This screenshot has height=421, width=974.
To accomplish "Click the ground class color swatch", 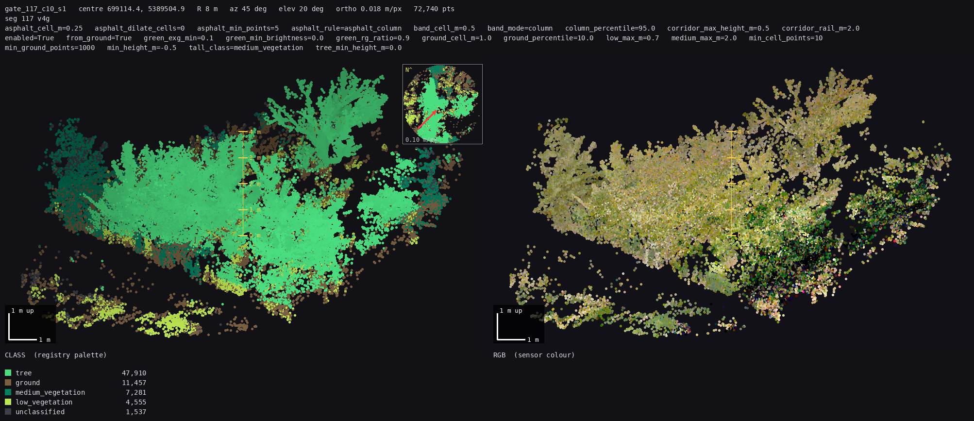I will coord(8,383).
